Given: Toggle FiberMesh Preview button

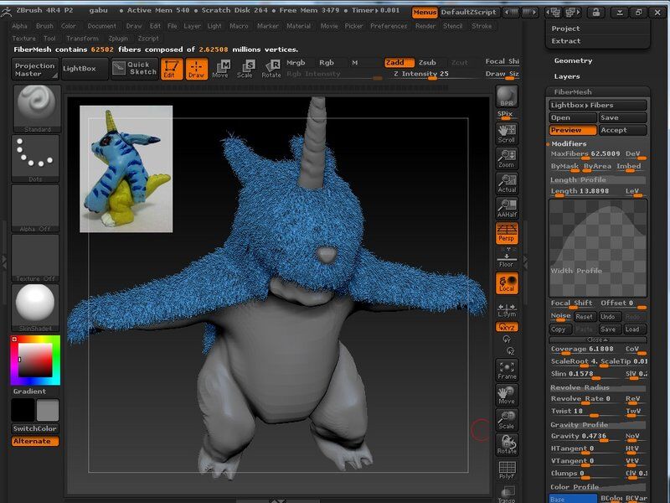Looking at the screenshot, I should 573,130.
